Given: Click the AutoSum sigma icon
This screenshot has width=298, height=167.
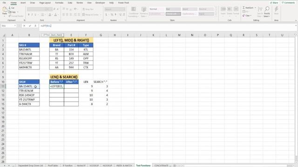Looking at the screenshot, I should [244, 8].
